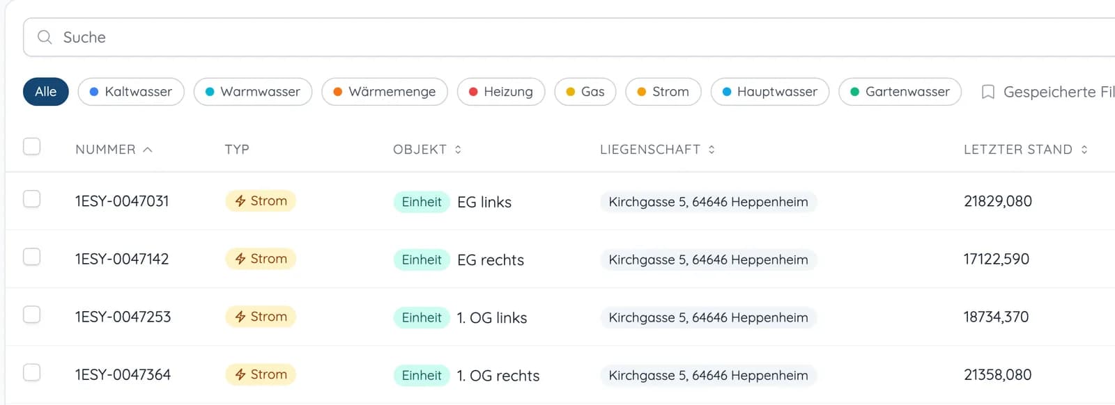Click the Einheit tag beside EG rechts
This screenshot has height=405, width=1115.
click(x=422, y=260)
